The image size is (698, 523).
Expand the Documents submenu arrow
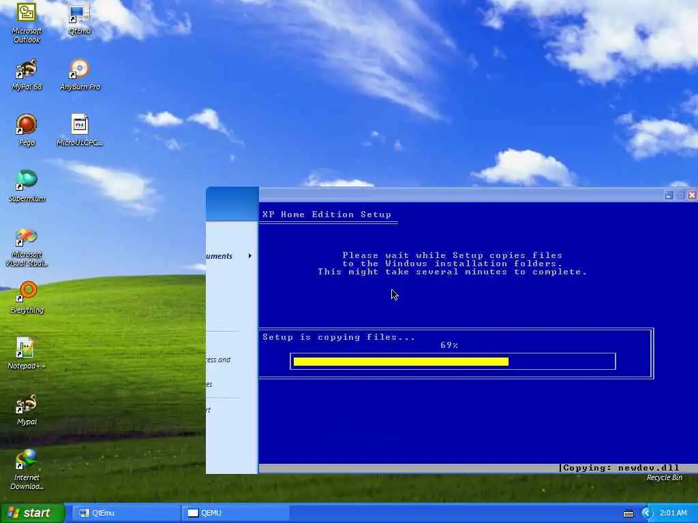click(x=249, y=256)
